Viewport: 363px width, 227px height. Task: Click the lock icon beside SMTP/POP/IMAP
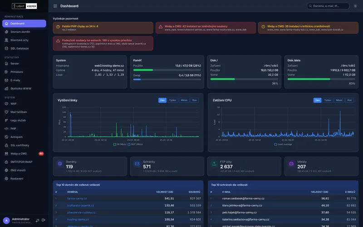[x=6, y=162]
